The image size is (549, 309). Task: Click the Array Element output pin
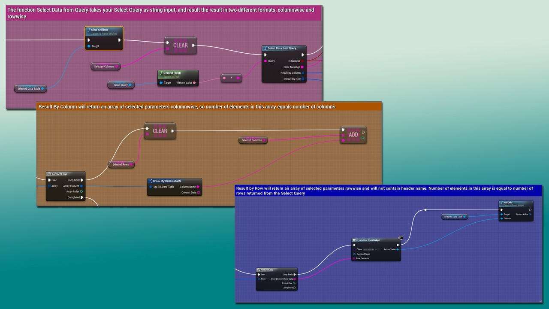(x=81, y=186)
